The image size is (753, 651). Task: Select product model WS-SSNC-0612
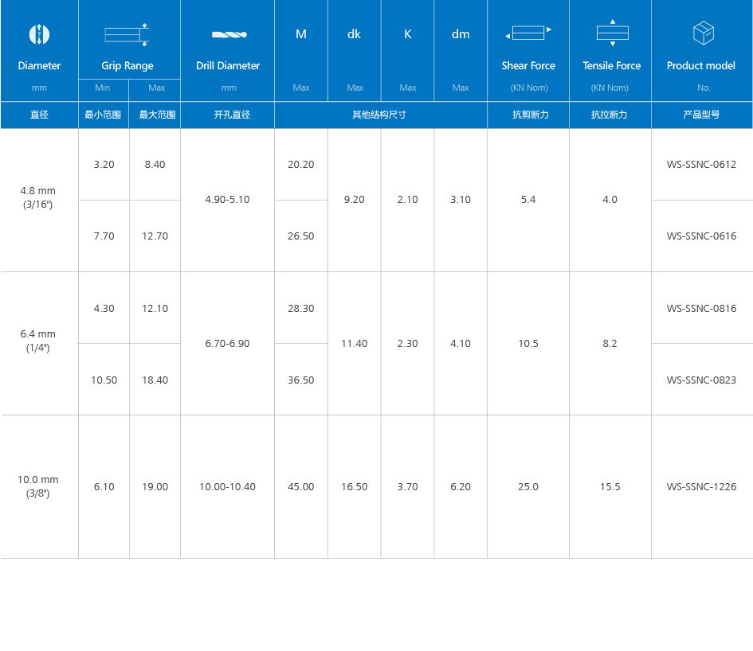[701, 165]
